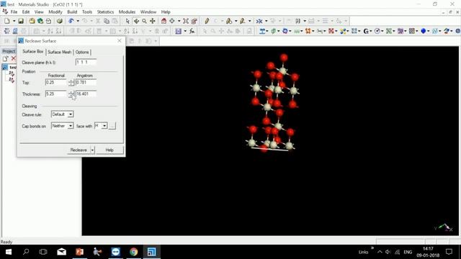Expand the Recenter view dropdown arrow

[179, 21]
